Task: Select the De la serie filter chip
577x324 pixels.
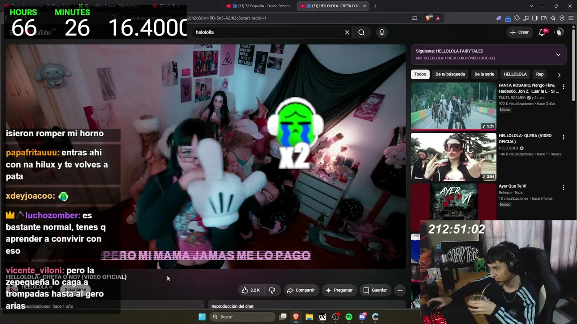Action: [484, 74]
